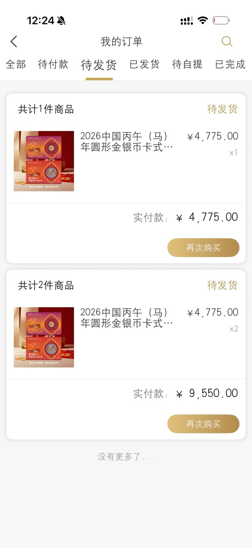Tap 待发货 status on the 共计2件商品 order
Image resolution: width=252 pixels, height=548 pixels.
pyautogui.click(x=222, y=285)
